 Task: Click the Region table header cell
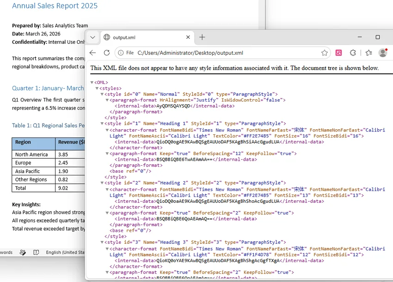pos(33,144)
